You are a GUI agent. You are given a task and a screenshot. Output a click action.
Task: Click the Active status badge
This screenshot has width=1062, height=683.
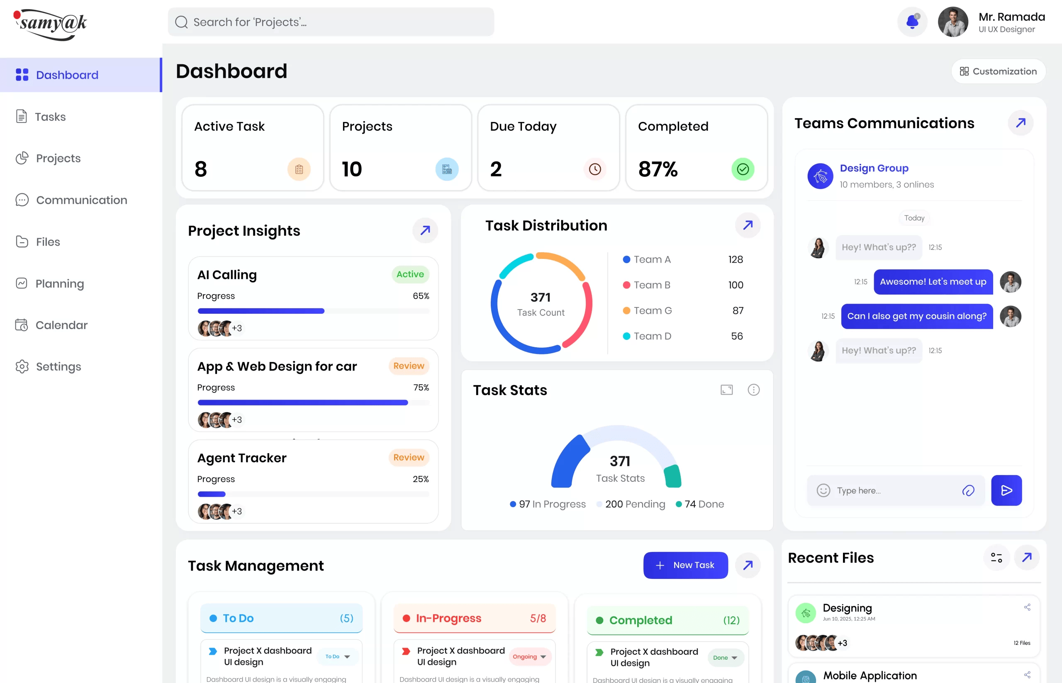[x=410, y=274]
